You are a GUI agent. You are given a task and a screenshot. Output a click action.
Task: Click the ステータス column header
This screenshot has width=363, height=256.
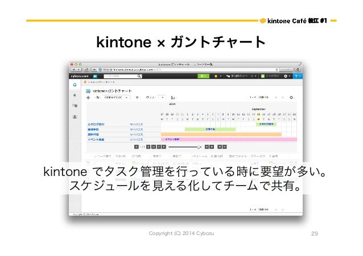(258, 156)
